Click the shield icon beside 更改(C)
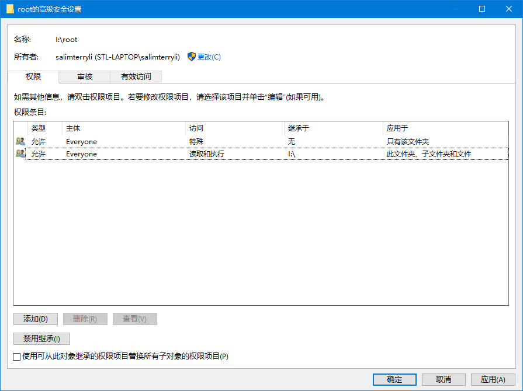The image size is (523, 391). (x=192, y=57)
